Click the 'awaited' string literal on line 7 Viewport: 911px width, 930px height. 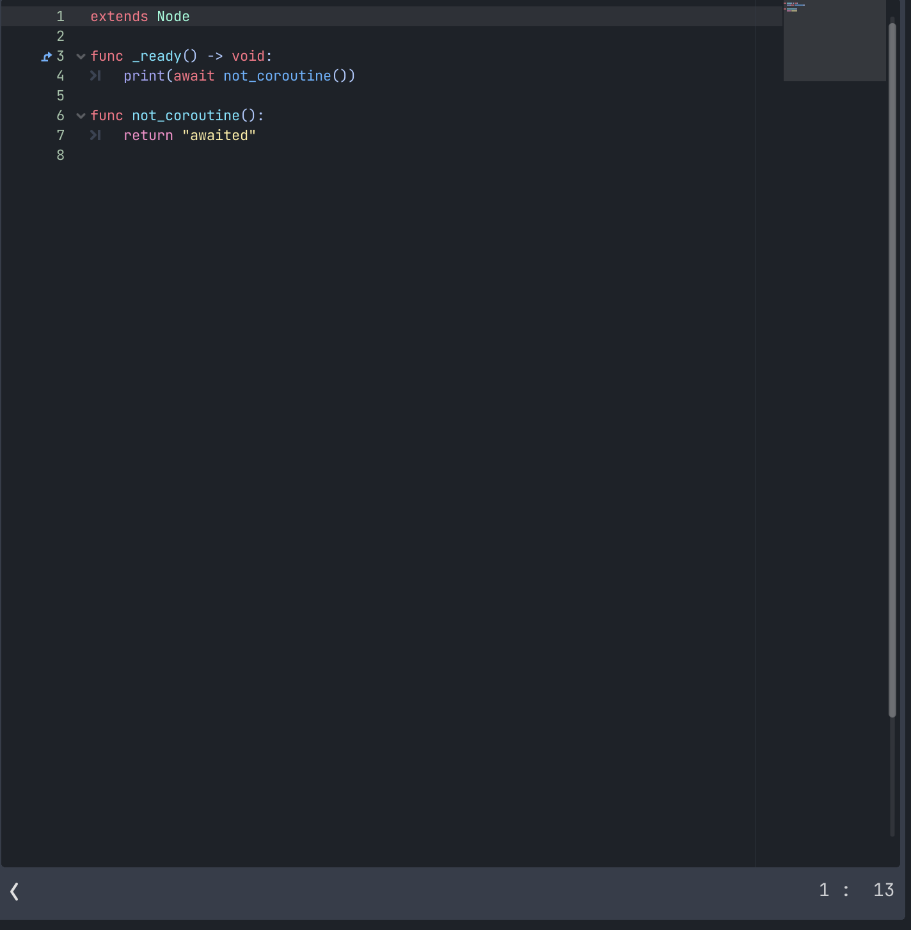219,135
